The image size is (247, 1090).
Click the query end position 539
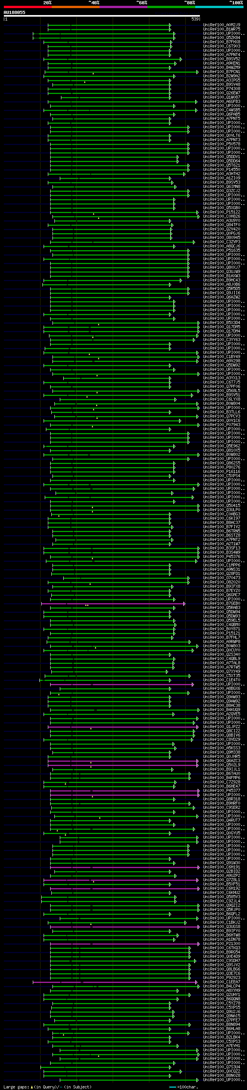(195, 19)
